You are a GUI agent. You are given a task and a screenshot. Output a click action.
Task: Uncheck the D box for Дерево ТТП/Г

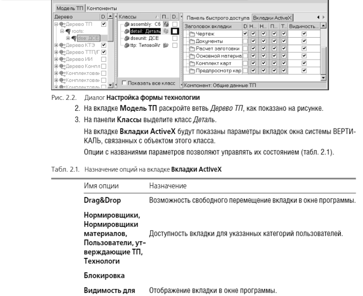point(104,52)
